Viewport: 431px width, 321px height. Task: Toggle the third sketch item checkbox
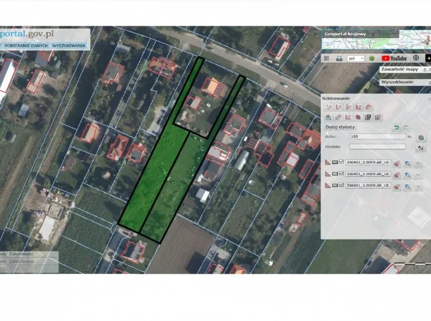pos(341,185)
